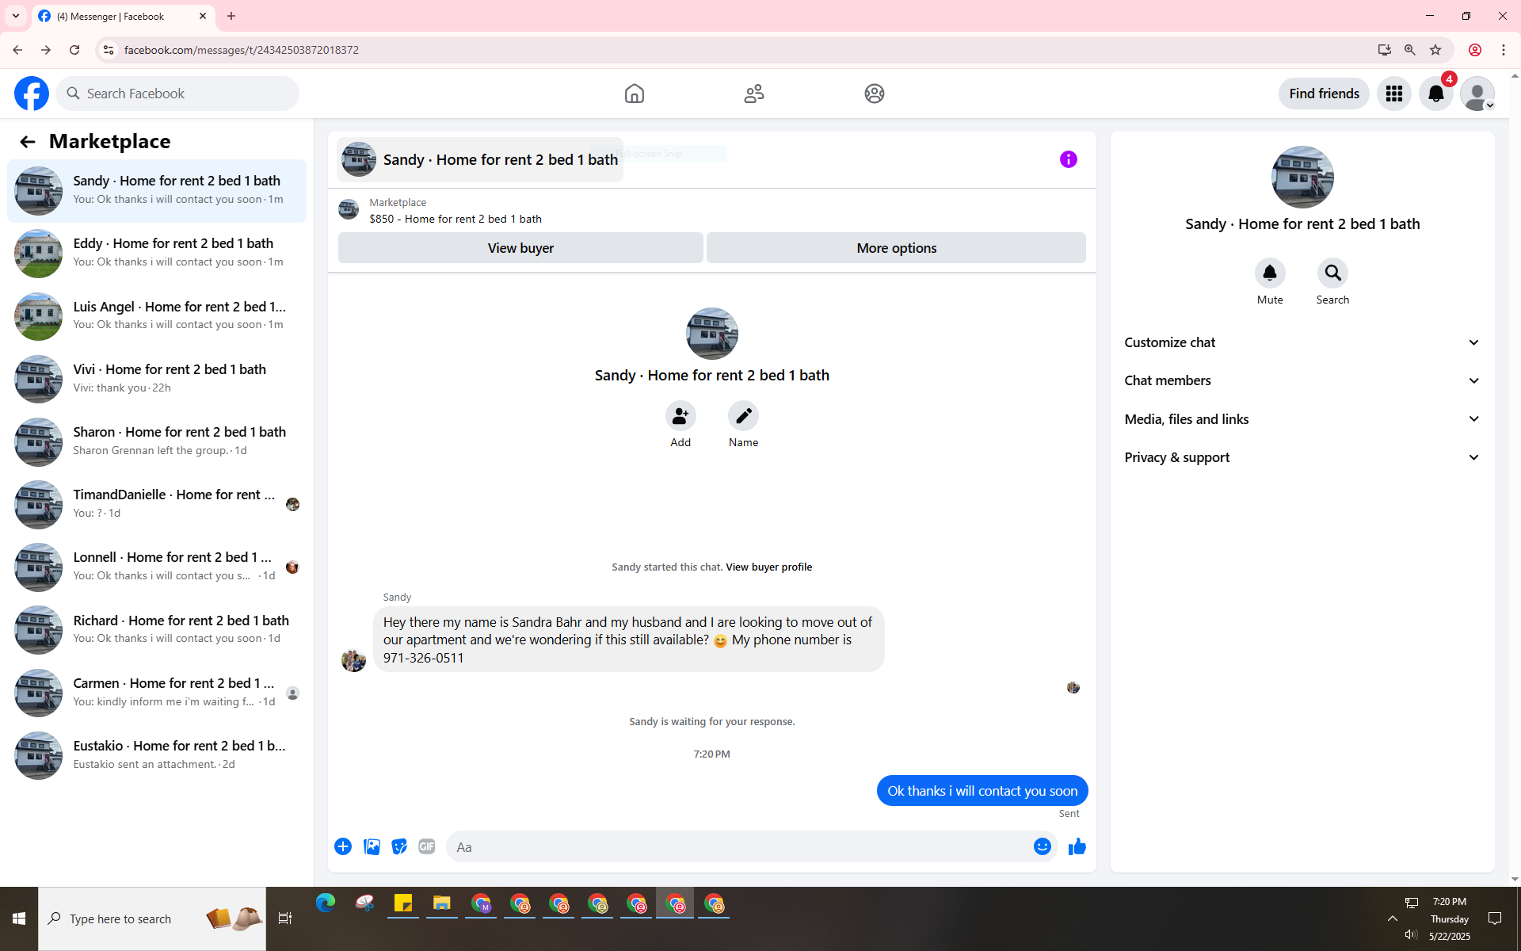Open Sticky Notes from the taskbar
This screenshot has height=951, width=1521.
coord(403,903)
